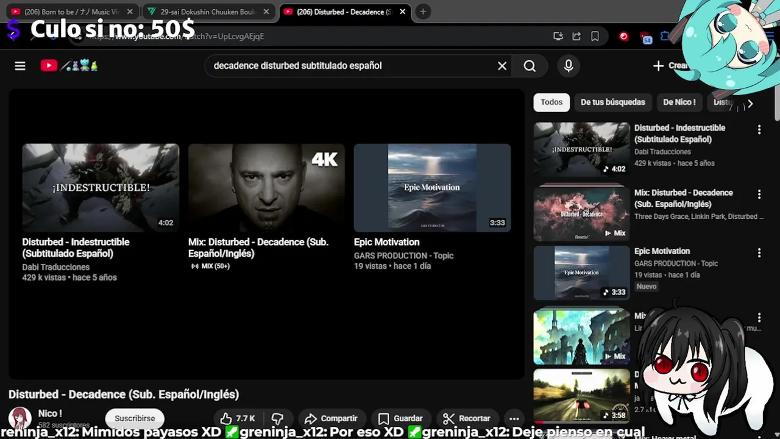This screenshot has height=439, width=780.
Task: Close the 29-sai Dokushin tab
Action: coord(266,12)
